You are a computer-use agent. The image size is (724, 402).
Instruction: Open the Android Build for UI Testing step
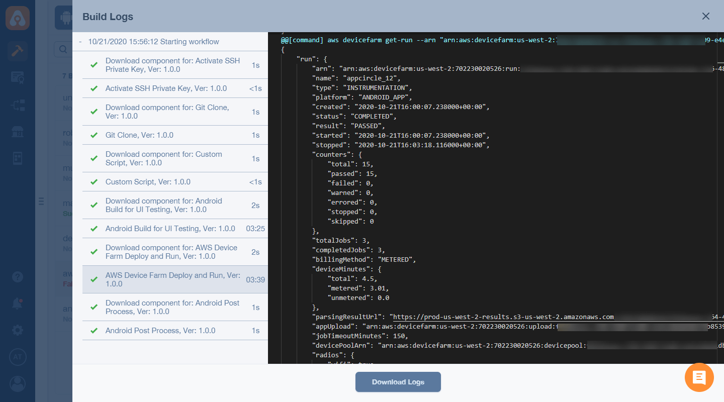[x=175, y=229]
